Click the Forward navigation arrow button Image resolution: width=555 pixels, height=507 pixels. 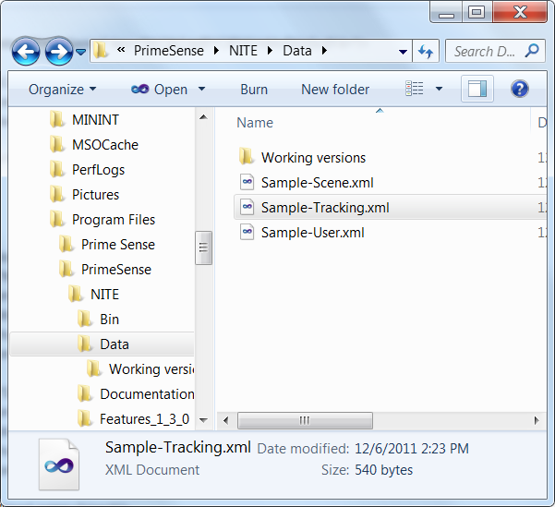(59, 52)
